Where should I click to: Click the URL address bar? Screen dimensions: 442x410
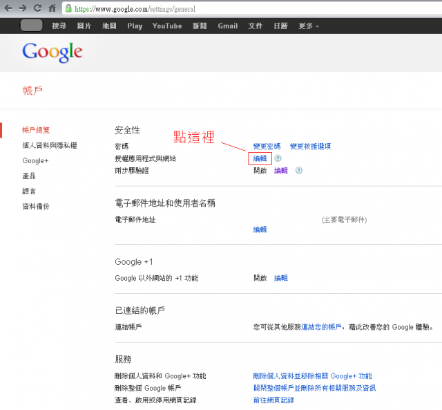(x=253, y=9)
